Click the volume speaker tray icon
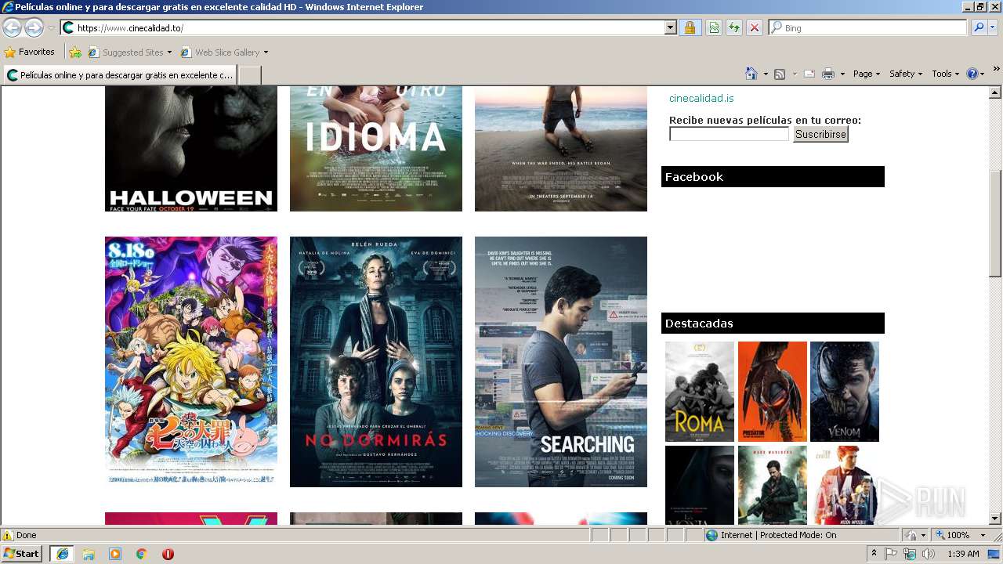The image size is (1003, 564). [929, 554]
